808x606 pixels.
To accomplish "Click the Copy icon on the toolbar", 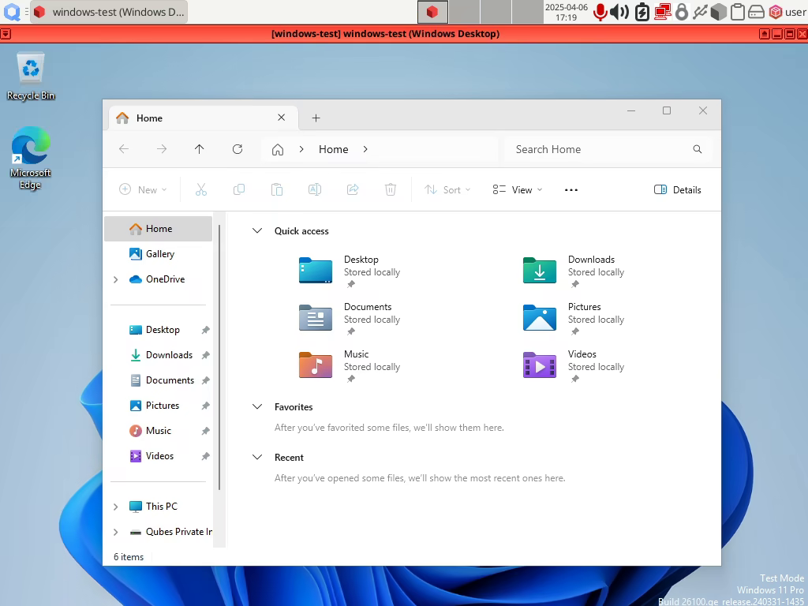I will [239, 189].
